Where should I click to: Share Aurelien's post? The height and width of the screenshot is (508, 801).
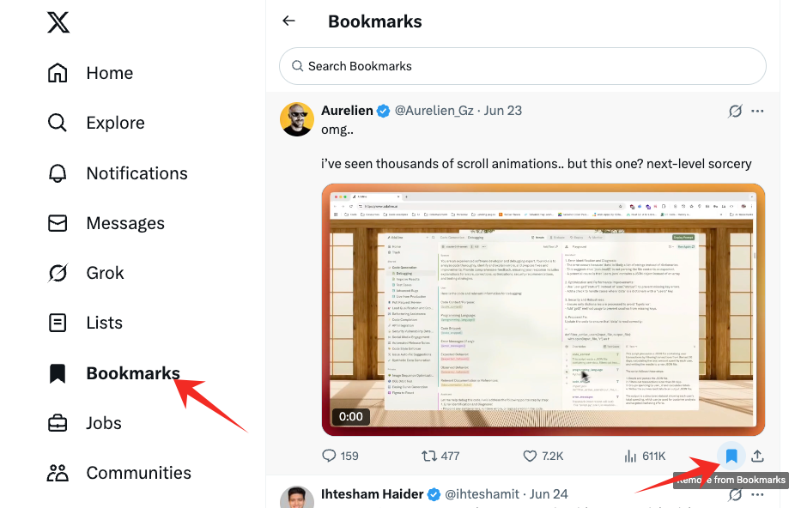point(757,456)
